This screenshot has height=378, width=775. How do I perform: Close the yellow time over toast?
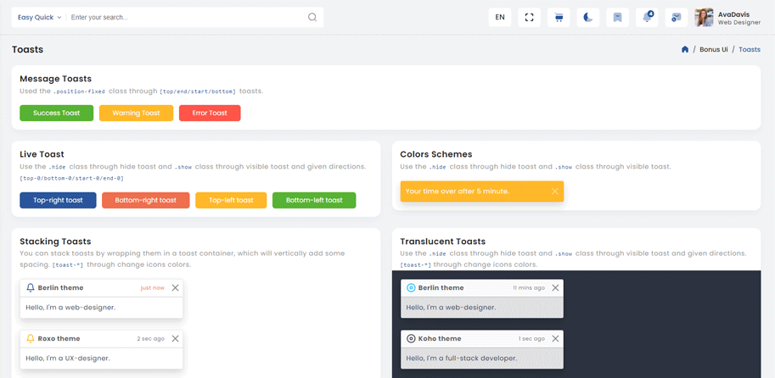(554, 192)
